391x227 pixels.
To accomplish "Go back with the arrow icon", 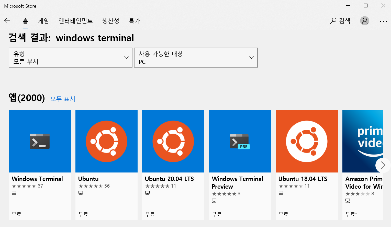I will pos(7,21).
